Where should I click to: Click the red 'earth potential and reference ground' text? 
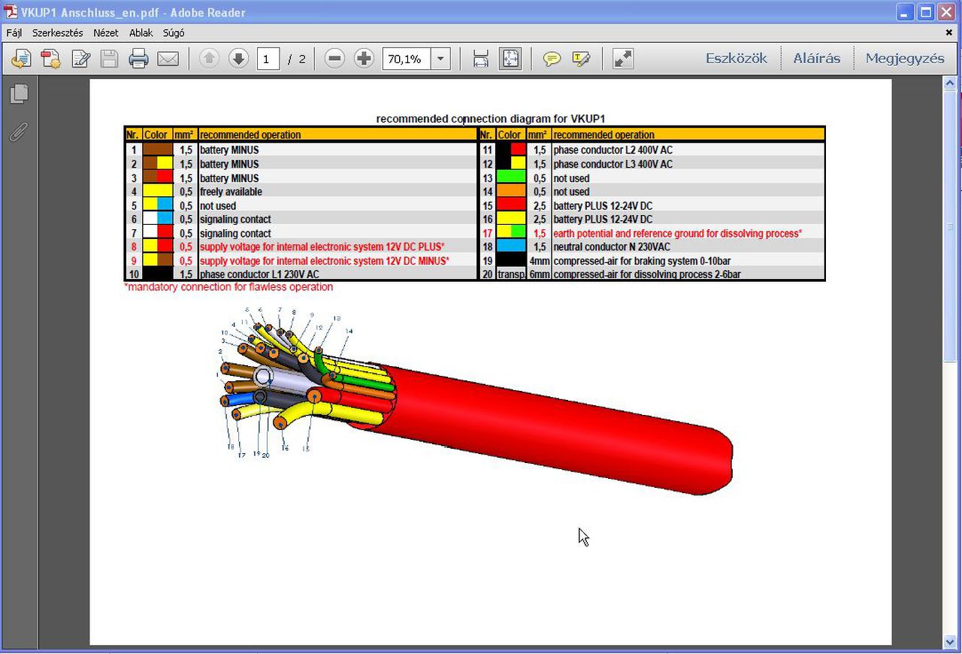click(678, 233)
